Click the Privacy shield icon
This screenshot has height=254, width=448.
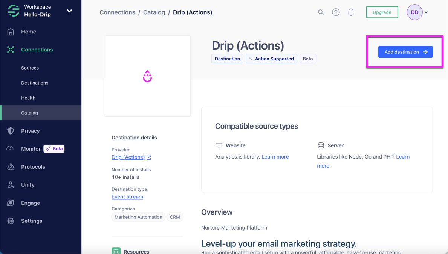11,130
